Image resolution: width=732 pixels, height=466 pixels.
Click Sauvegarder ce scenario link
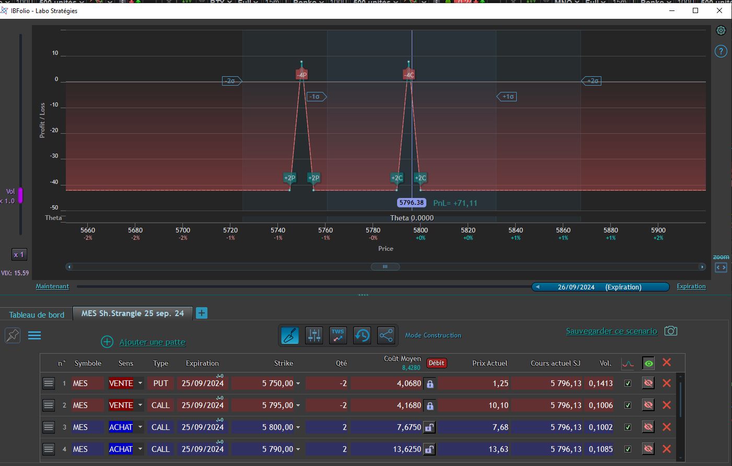[x=611, y=331]
